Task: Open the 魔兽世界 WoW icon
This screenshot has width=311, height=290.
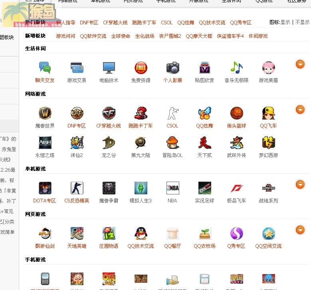Action: (45, 113)
